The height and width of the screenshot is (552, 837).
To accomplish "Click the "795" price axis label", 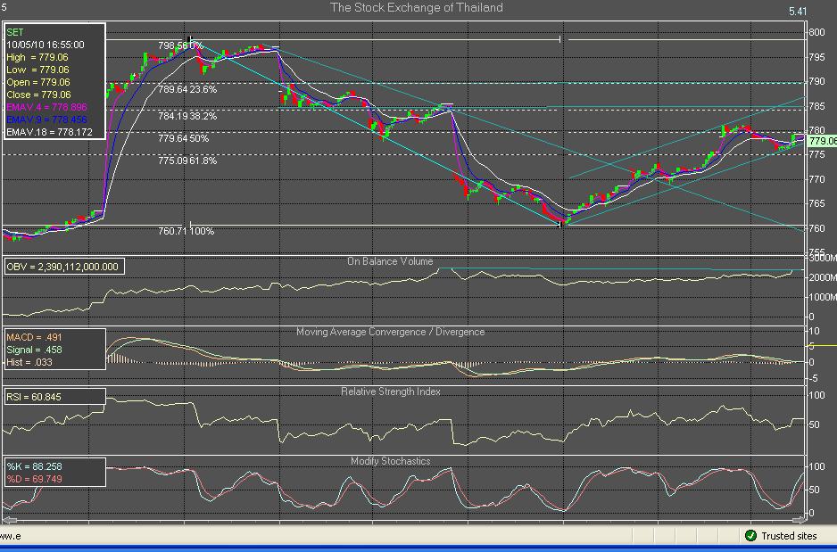I will [x=816, y=57].
